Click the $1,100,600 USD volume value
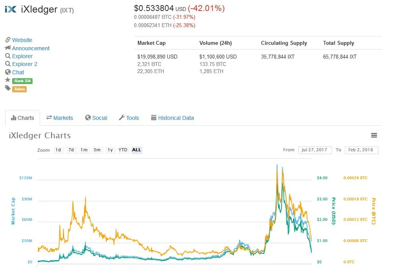 pos(218,57)
